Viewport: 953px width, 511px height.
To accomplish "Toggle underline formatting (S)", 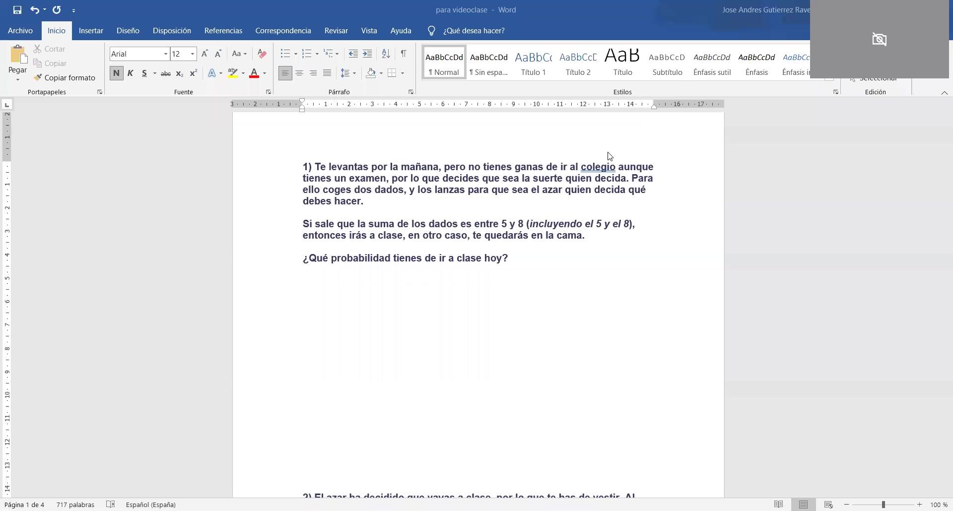I will pos(144,73).
